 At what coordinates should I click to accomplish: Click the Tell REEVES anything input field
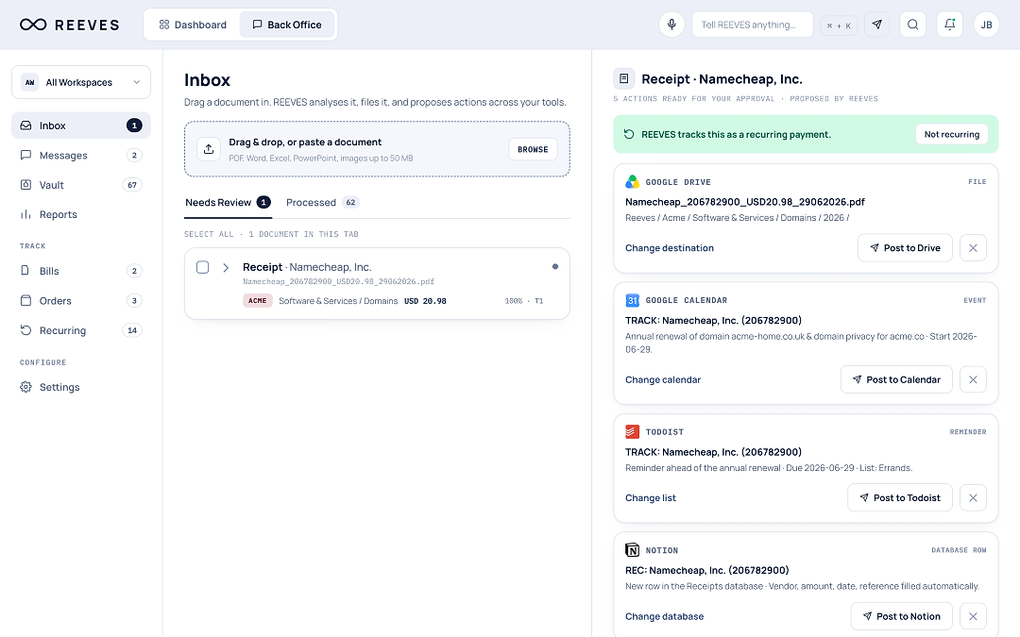pos(752,25)
